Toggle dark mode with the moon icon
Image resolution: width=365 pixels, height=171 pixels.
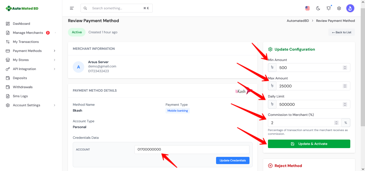pyautogui.click(x=318, y=8)
